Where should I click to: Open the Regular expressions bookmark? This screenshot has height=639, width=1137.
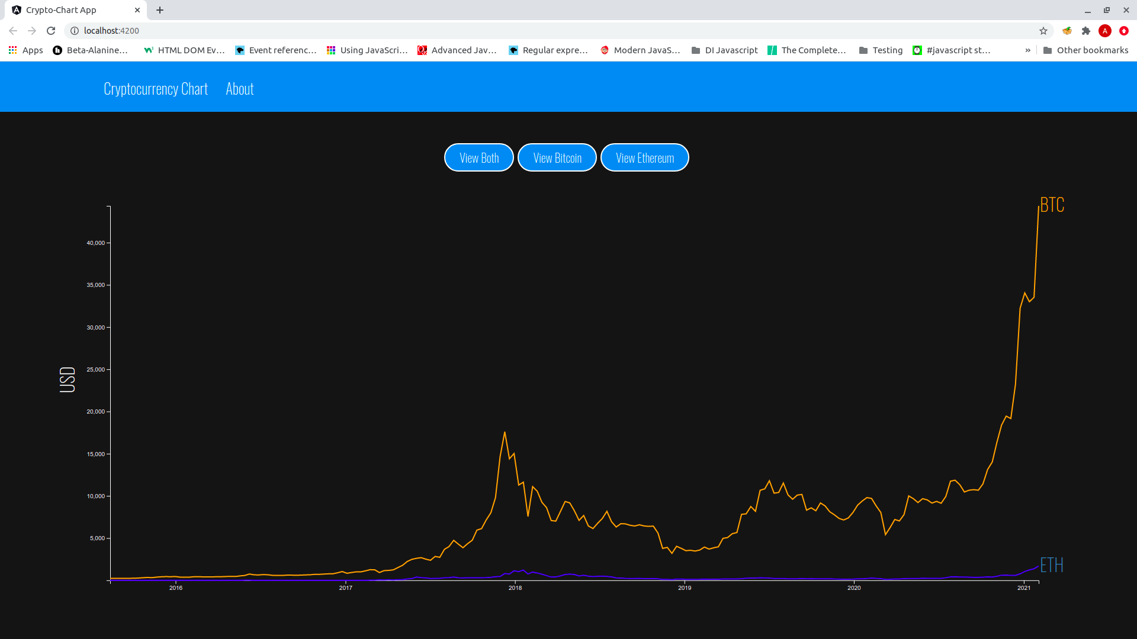click(x=548, y=50)
